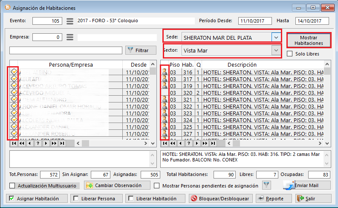Click the person icon for room 321
Image resolution: width=338 pixels, height=208 pixels.
click(165, 99)
